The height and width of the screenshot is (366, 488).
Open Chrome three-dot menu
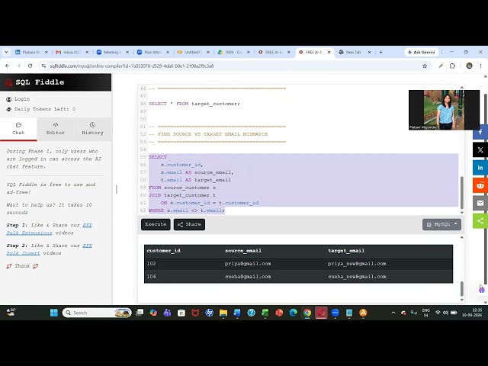(480, 66)
